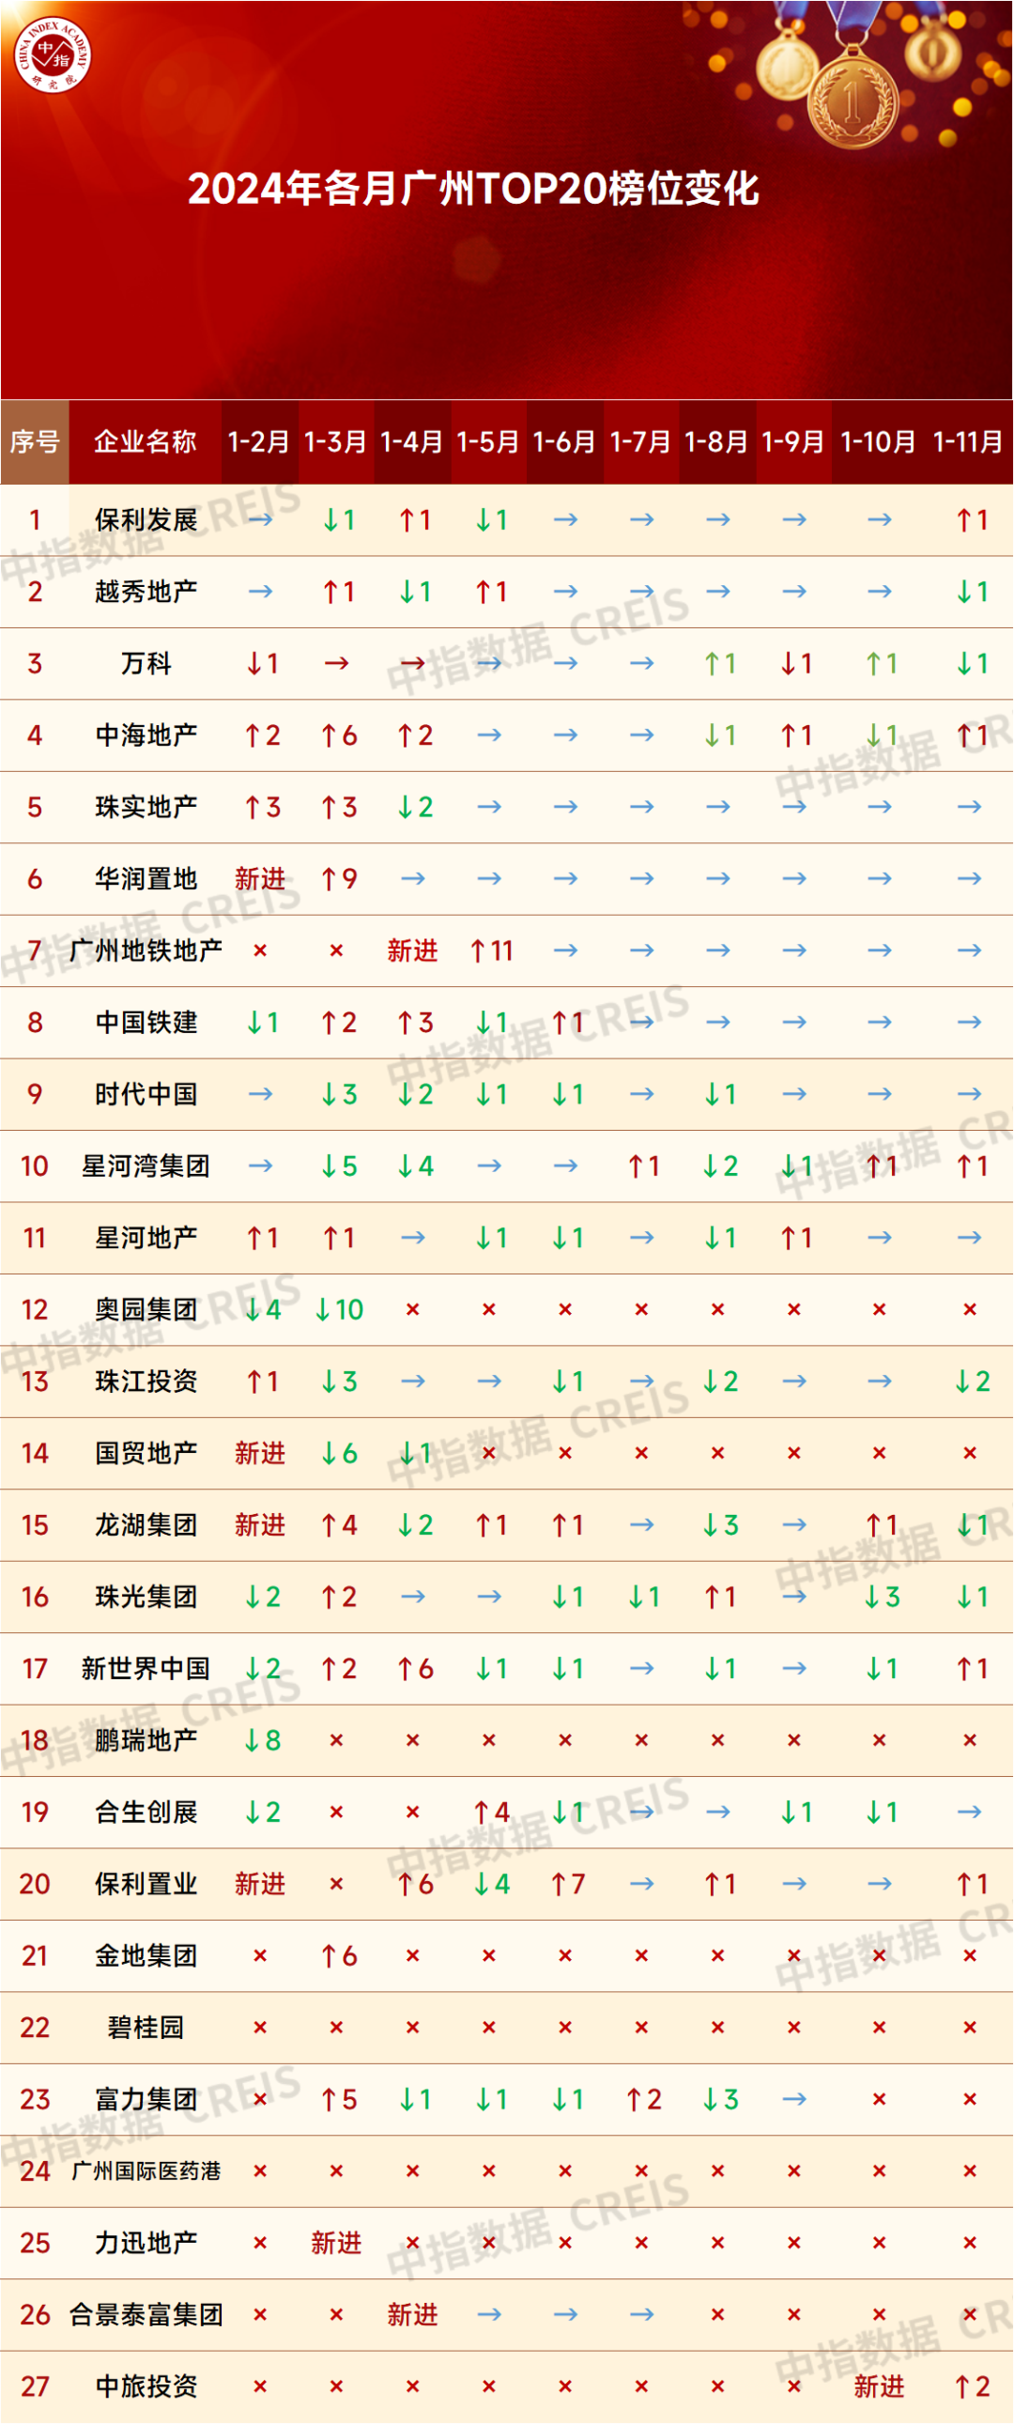
Task: Click ↑7 in the 保利置业 row
Action: (x=567, y=1884)
